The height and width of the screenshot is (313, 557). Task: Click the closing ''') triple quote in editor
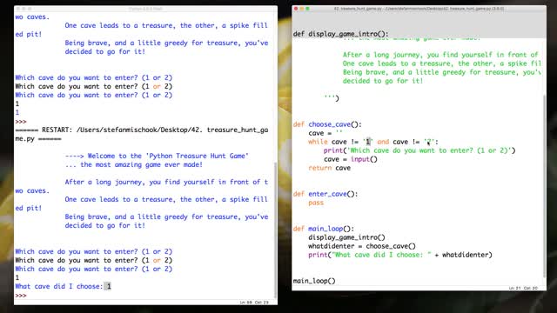click(332, 97)
